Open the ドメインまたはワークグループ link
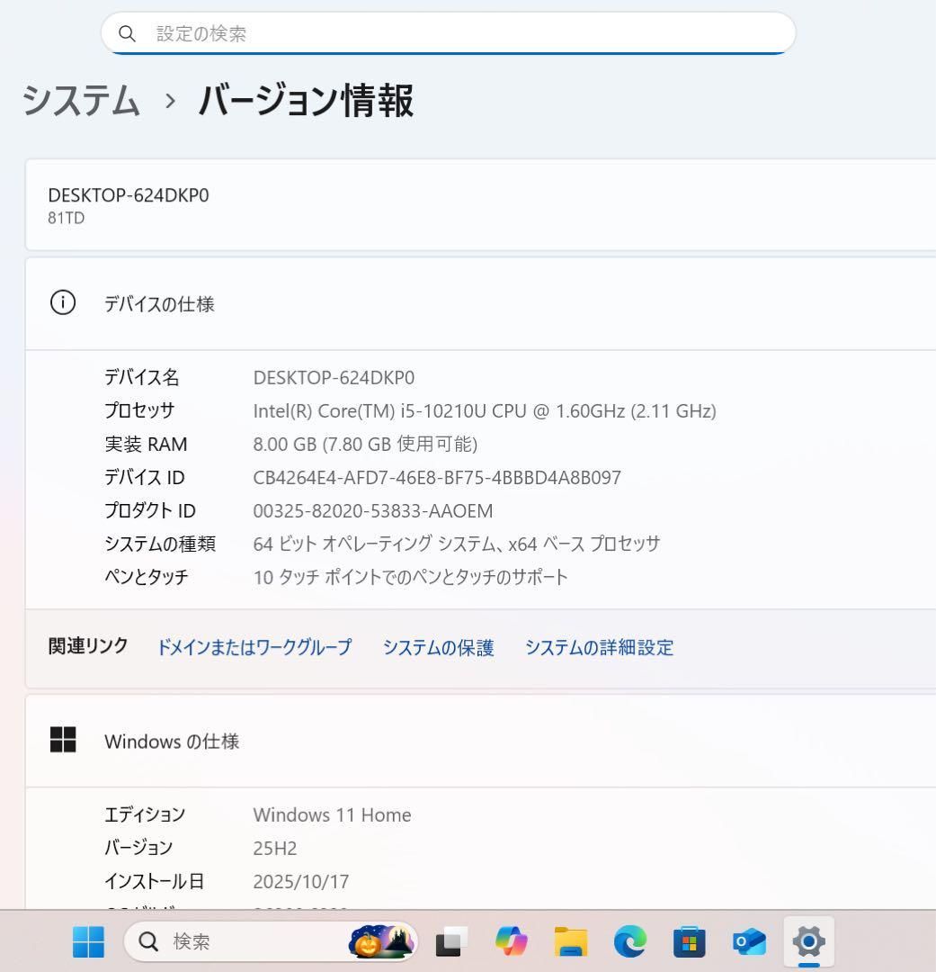Image resolution: width=936 pixels, height=972 pixels. [254, 647]
